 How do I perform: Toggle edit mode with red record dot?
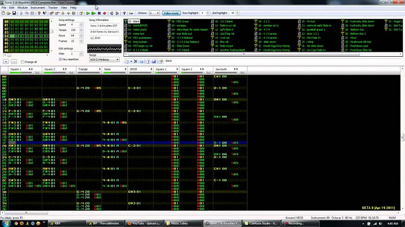click(105, 13)
